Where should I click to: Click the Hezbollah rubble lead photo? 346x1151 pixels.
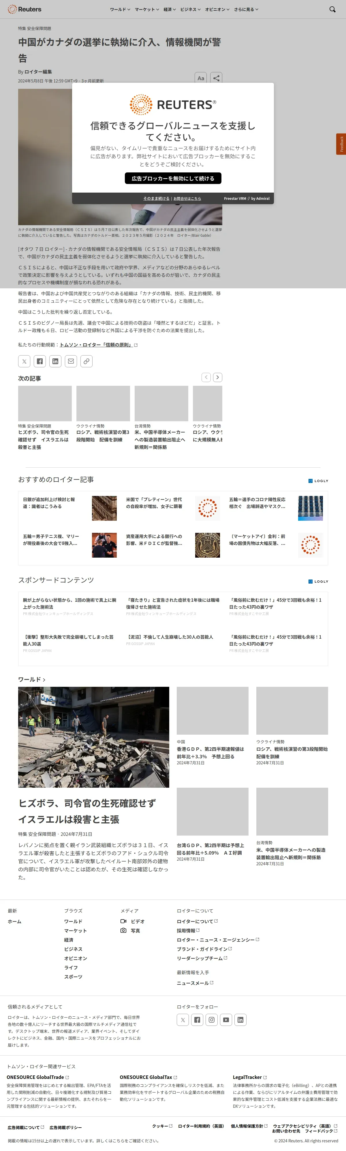[x=93, y=737]
